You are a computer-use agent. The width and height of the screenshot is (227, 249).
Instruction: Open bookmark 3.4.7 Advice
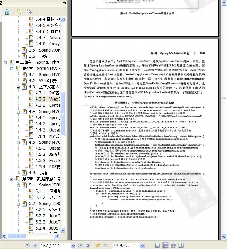[x=48, y=38]
